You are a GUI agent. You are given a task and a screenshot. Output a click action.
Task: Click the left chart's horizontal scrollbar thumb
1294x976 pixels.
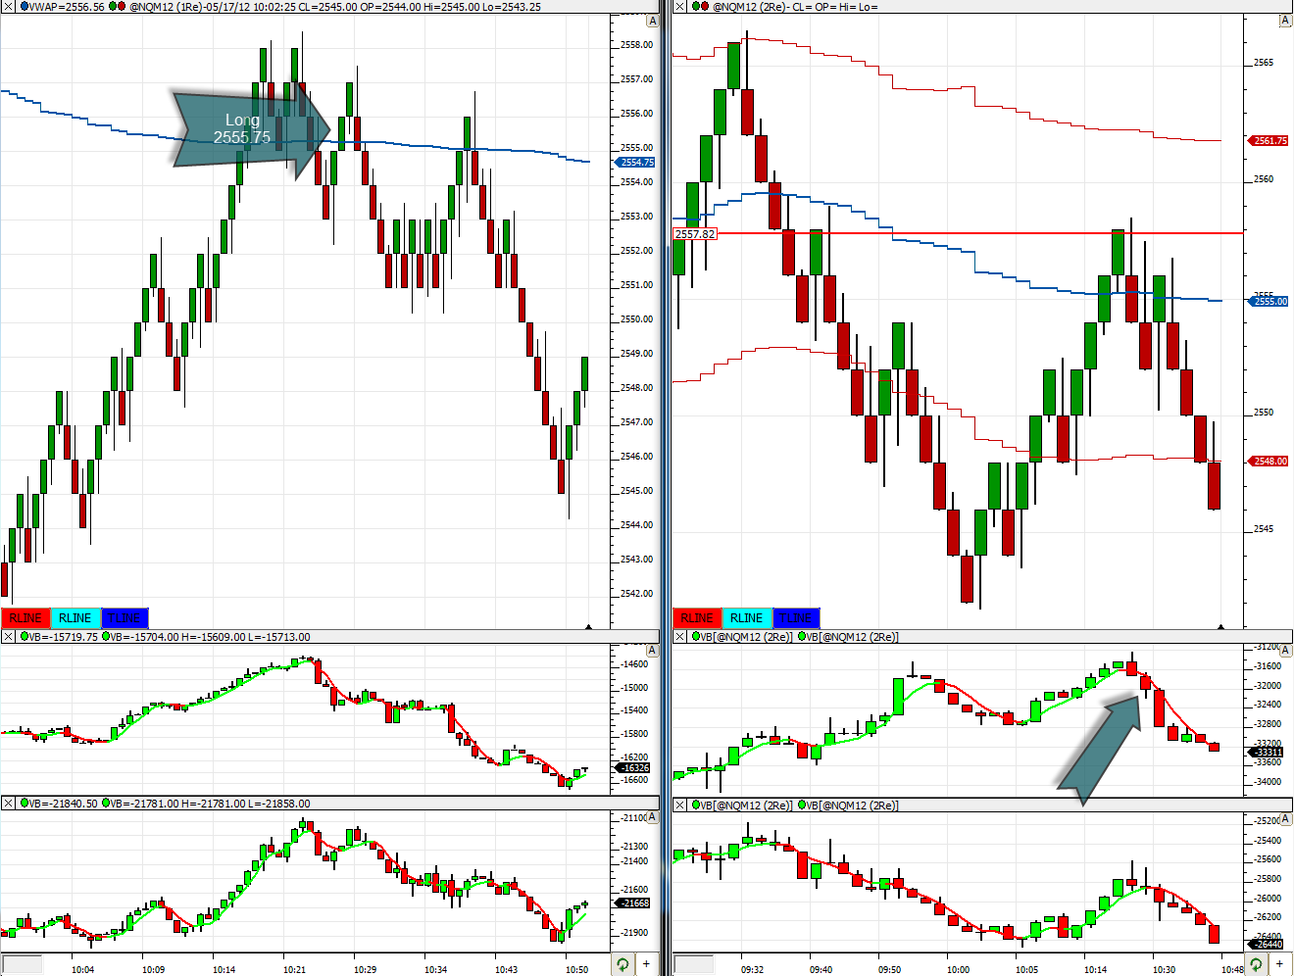click(x=22, y=965)
